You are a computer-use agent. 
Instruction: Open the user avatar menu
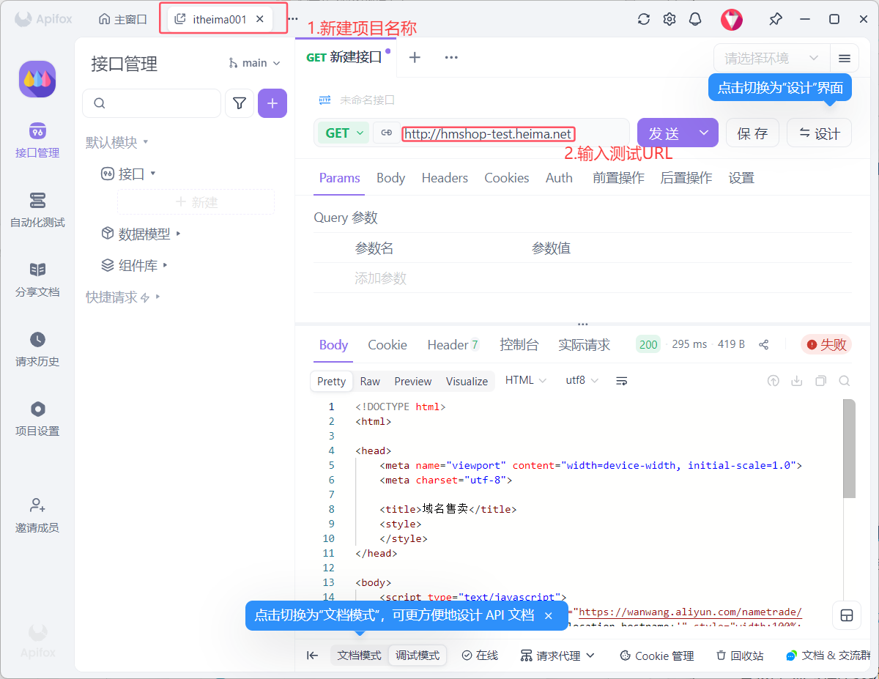coord(731,19)
